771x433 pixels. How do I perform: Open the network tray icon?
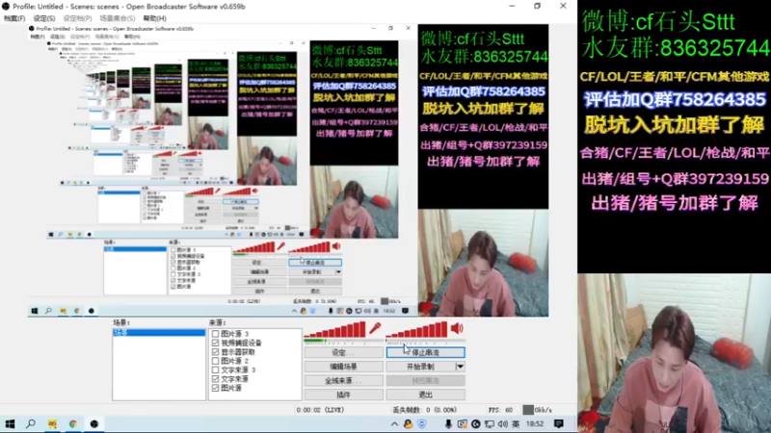coord(490,424)
